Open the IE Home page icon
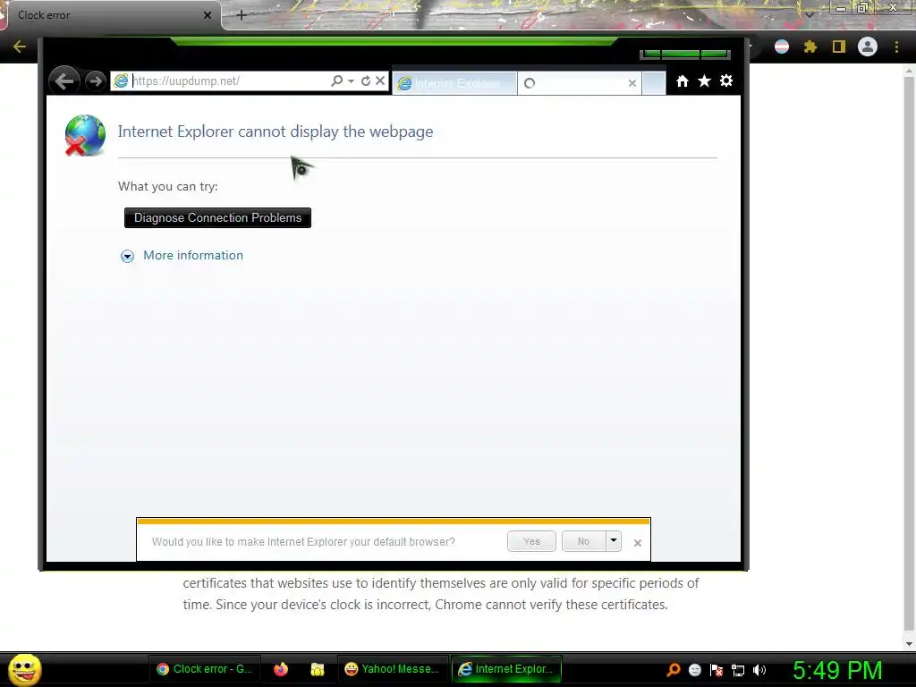The height and width of the screenshot is (687, 916). pyautogui.click(x=683, y=81)
